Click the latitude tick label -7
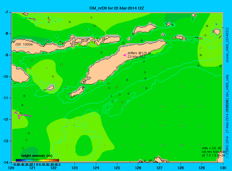Viewport: 232px width, 171px height. pos(6,12)
